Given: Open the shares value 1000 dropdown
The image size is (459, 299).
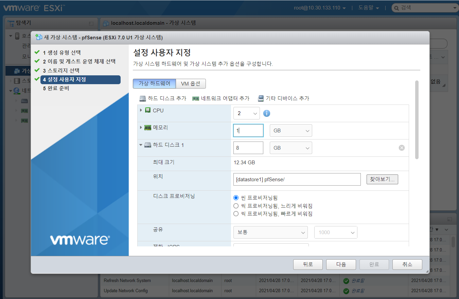Looking at the screenshot, I should 336,232.
